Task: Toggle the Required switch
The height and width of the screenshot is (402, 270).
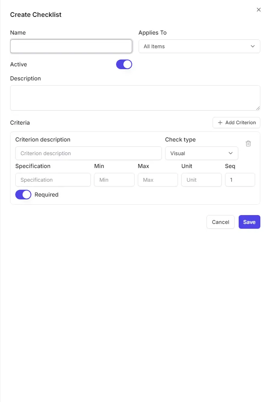Action: pyautogui.click(x=23, y=195)
